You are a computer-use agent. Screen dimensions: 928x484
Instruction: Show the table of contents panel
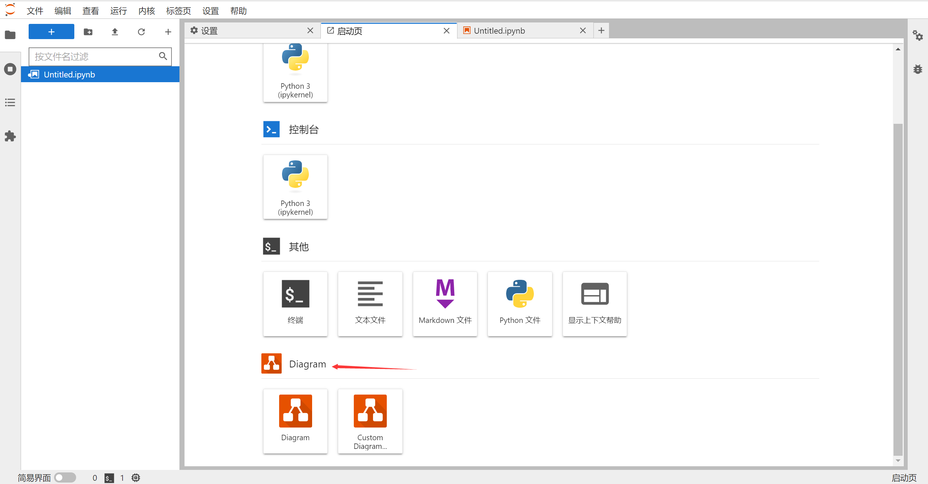coord(10,102)
